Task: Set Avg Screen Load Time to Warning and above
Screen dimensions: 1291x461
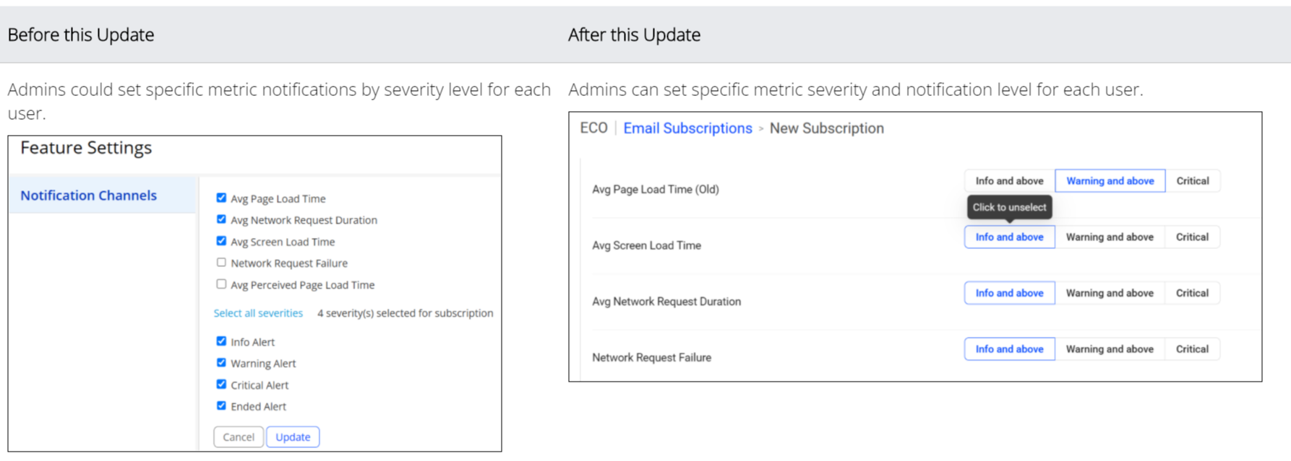Action: (x=1110, y=237)
